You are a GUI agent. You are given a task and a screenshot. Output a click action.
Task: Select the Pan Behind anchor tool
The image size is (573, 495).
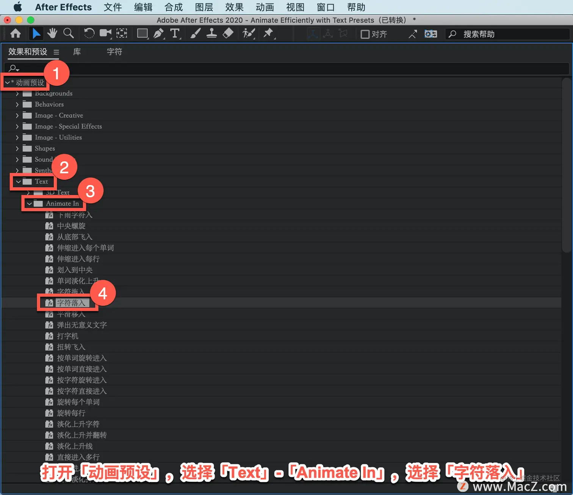(x=122, y=34)
